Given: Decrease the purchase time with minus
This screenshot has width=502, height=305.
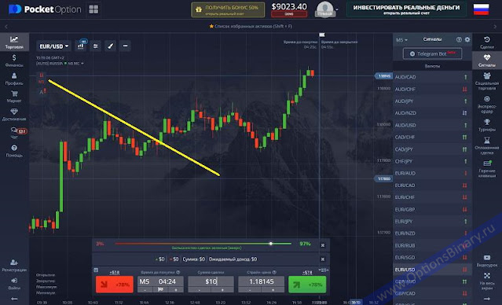Looking at the screenshot, I should 145,289.
